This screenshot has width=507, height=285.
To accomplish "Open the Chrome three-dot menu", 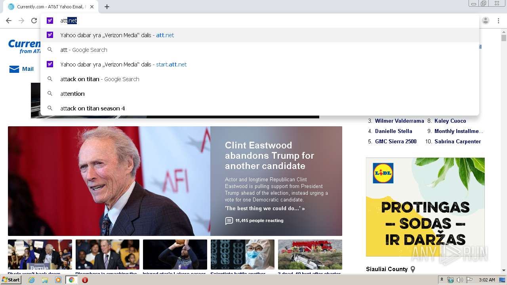I will 498,21.
